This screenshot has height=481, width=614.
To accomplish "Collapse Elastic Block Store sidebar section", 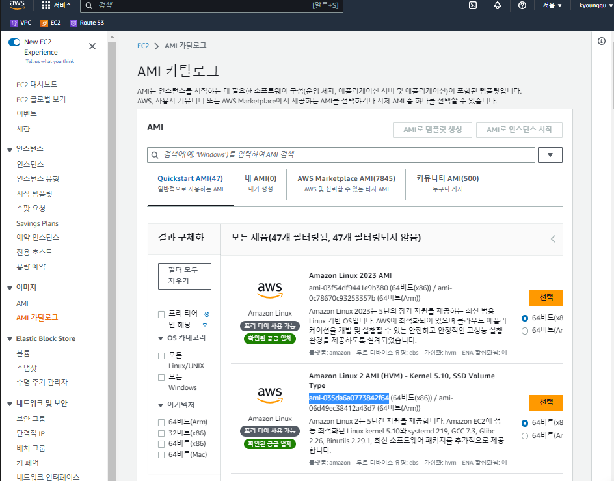I will [10, 339].
